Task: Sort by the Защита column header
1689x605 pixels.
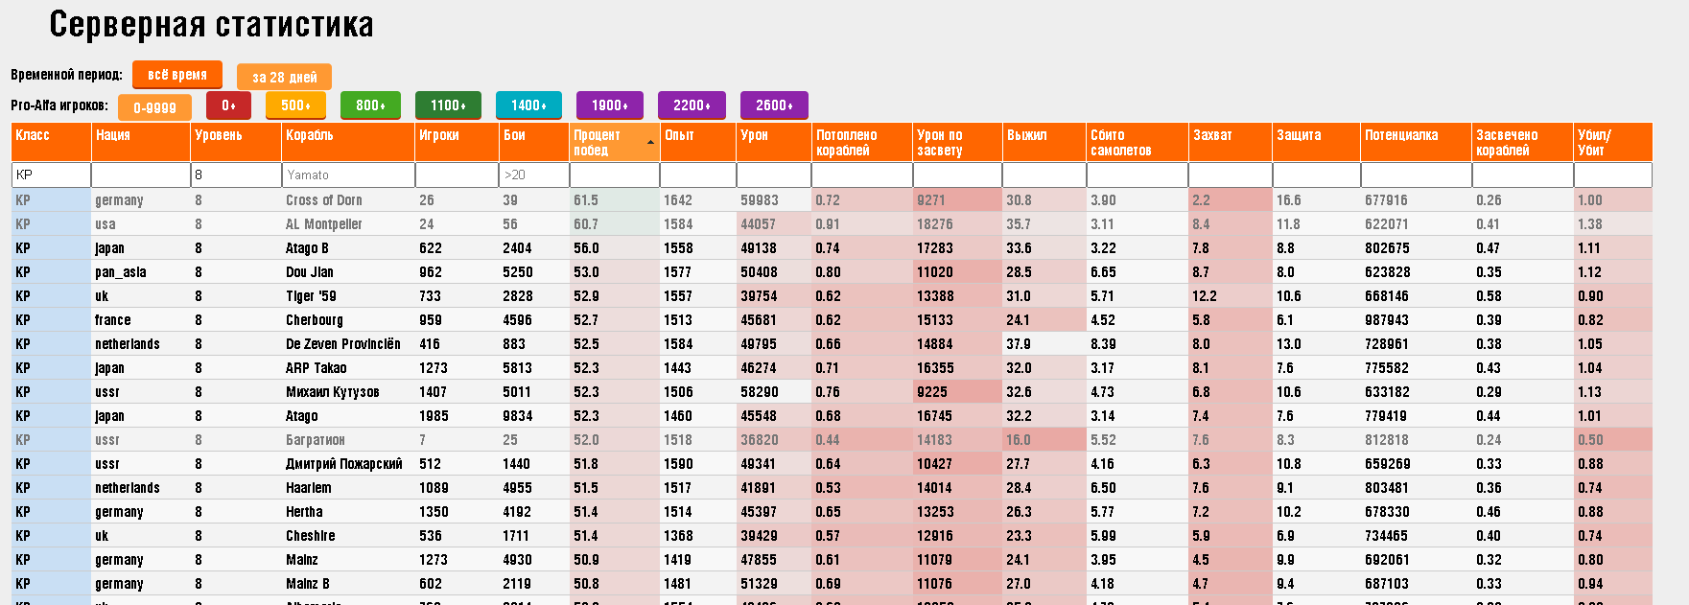Action: [1317, 142]
